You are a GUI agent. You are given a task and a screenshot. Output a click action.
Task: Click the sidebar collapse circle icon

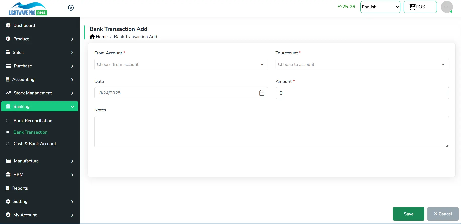point(71,8)
